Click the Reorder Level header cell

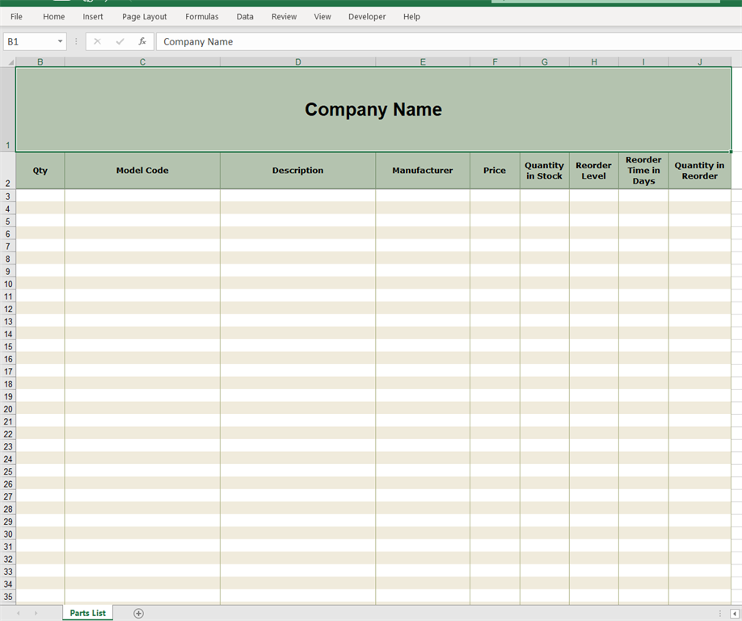(x=594, y=171)
